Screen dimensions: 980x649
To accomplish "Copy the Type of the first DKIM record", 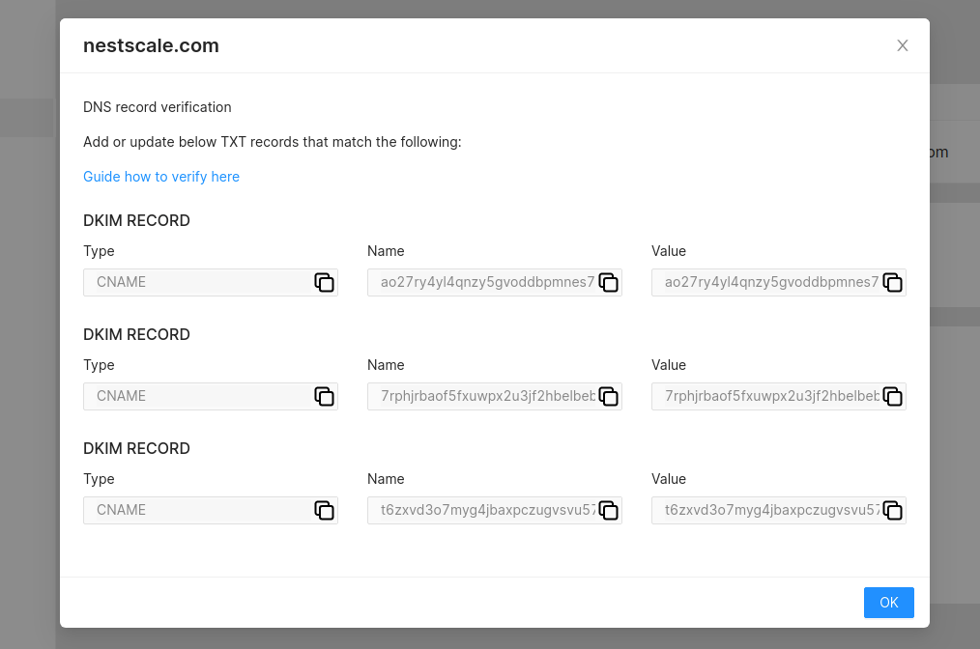I will click(324, 282).
